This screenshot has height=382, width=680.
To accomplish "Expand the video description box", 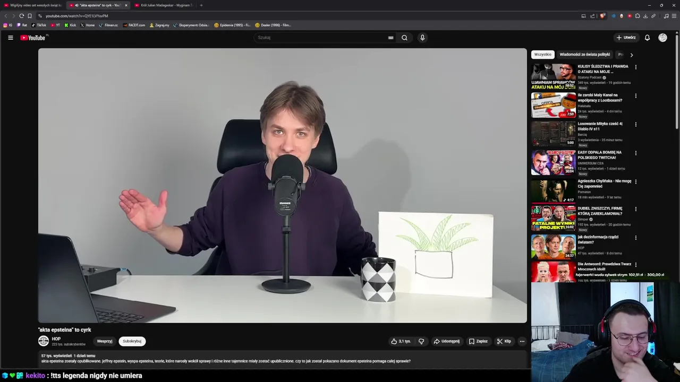I will (283, 359).
